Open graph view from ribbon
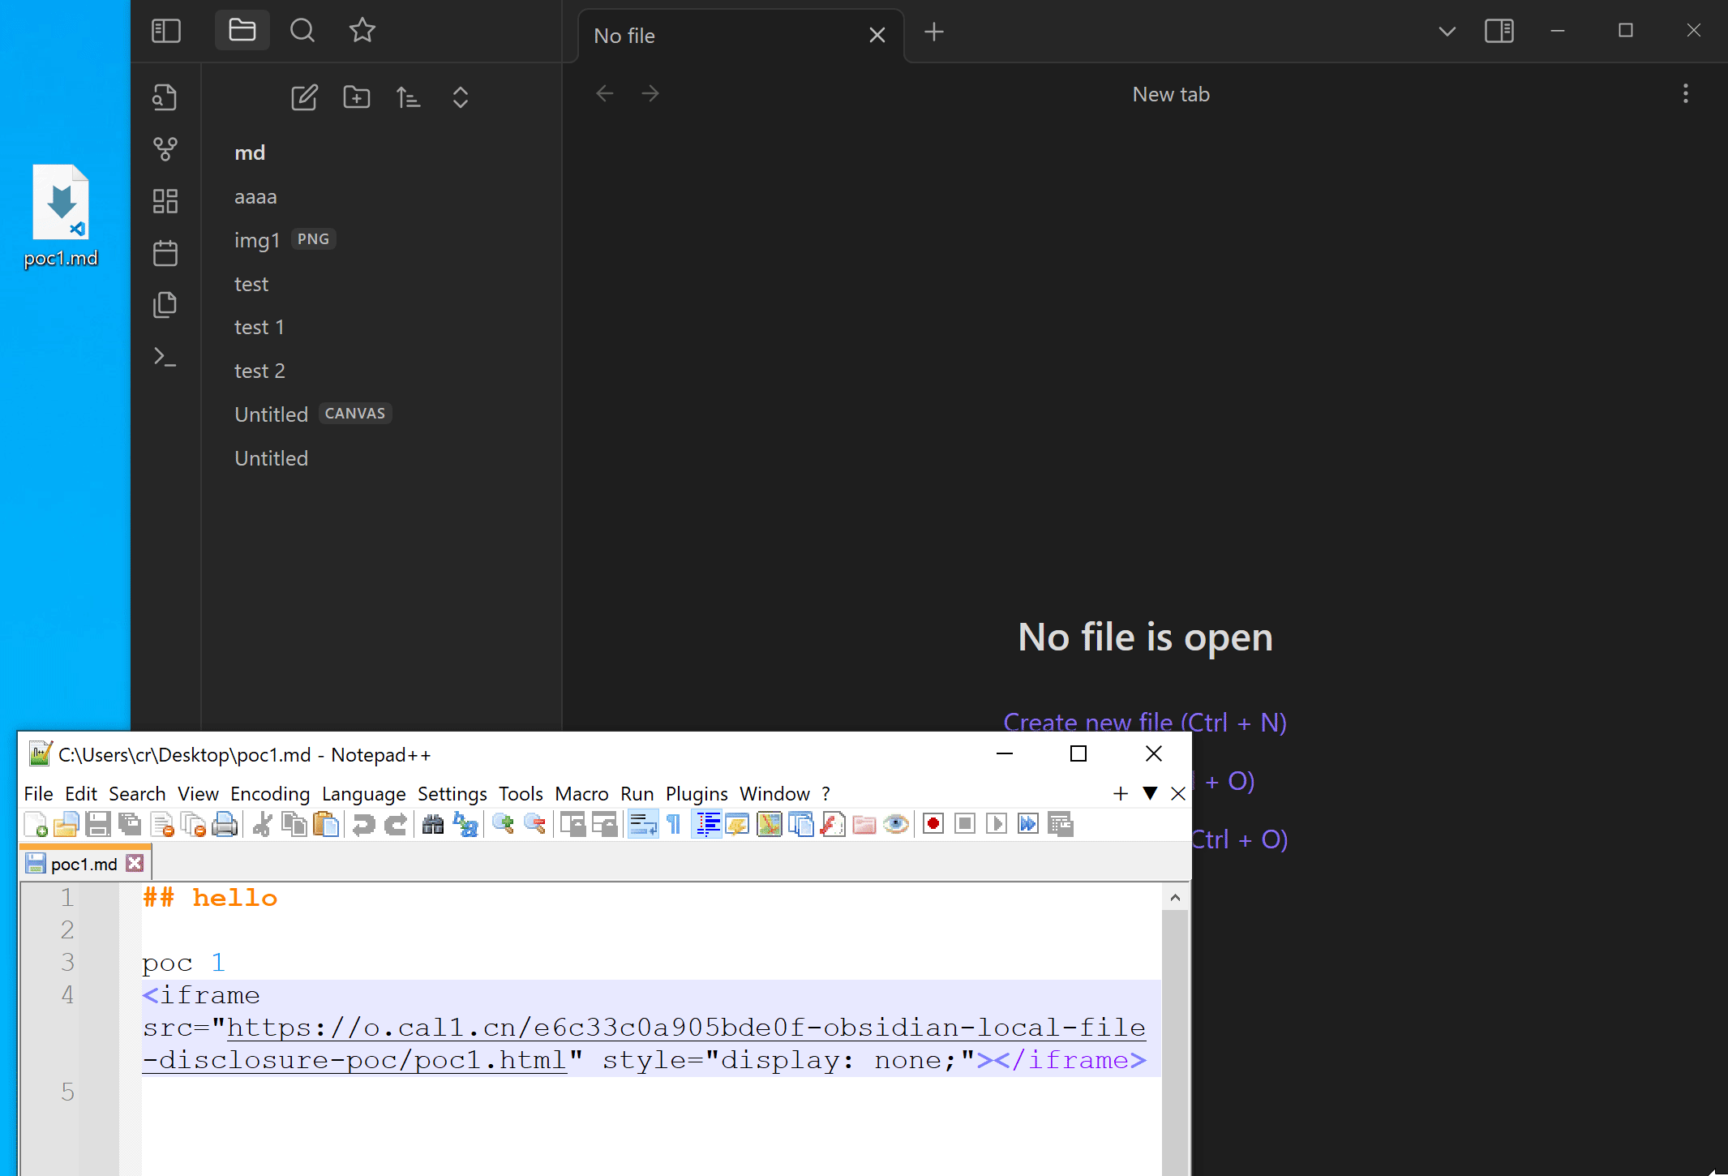The height and width of the screenshot is (1176, 1728). pos(165,149)
